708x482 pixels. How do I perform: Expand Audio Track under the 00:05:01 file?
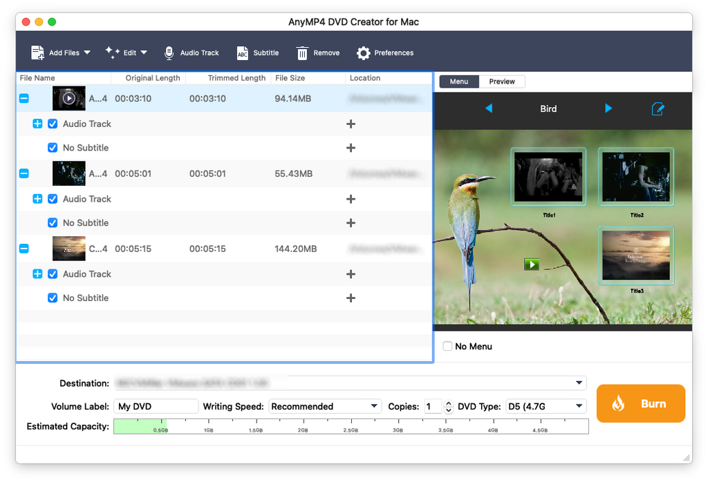pos(37,199)
